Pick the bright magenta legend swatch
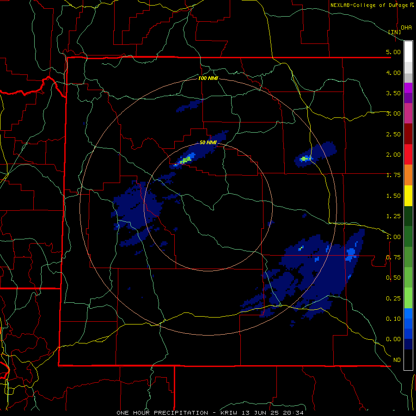Screen dimensions: 416x416 408,88
